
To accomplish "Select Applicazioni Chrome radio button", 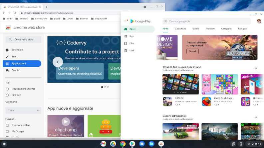I will tap(7, 89).
